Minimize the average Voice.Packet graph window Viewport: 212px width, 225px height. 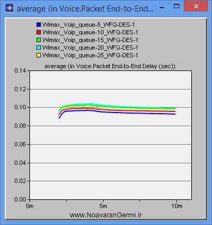162,8
